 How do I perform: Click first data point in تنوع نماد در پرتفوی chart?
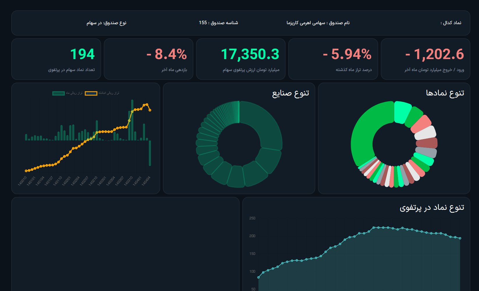click(x=258, y=277)
